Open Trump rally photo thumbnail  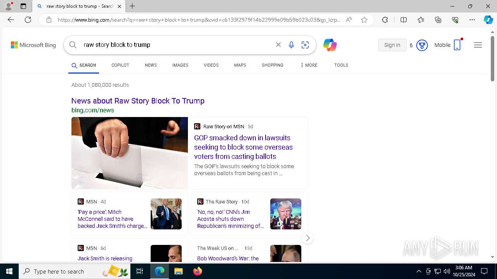point(286,214)
